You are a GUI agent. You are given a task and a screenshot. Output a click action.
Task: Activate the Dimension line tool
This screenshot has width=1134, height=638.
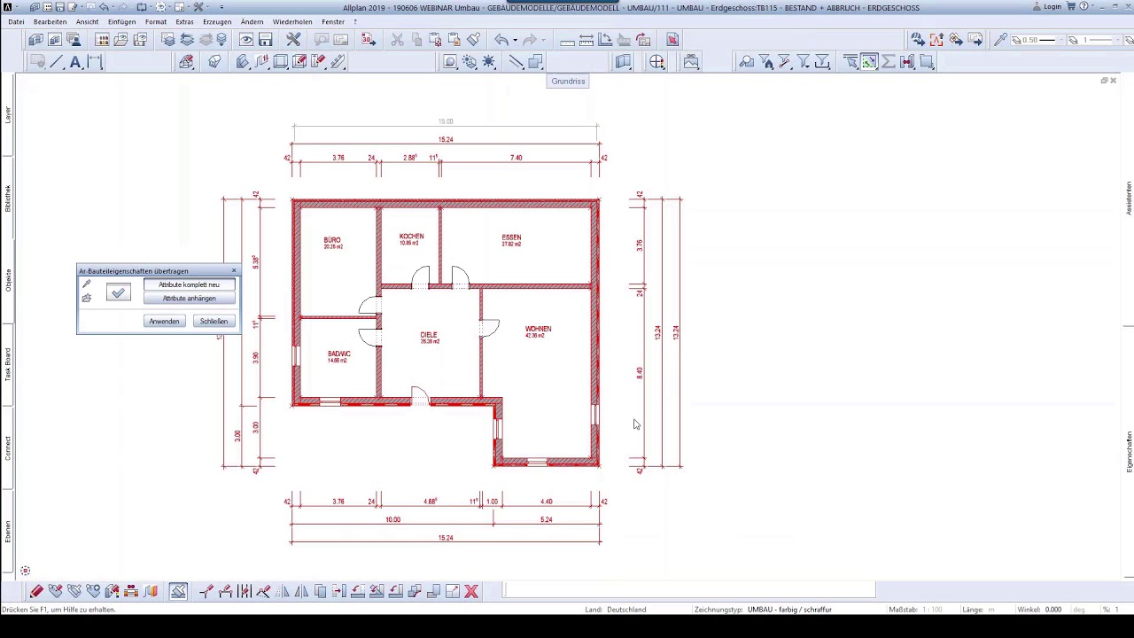tap(95, 62)
